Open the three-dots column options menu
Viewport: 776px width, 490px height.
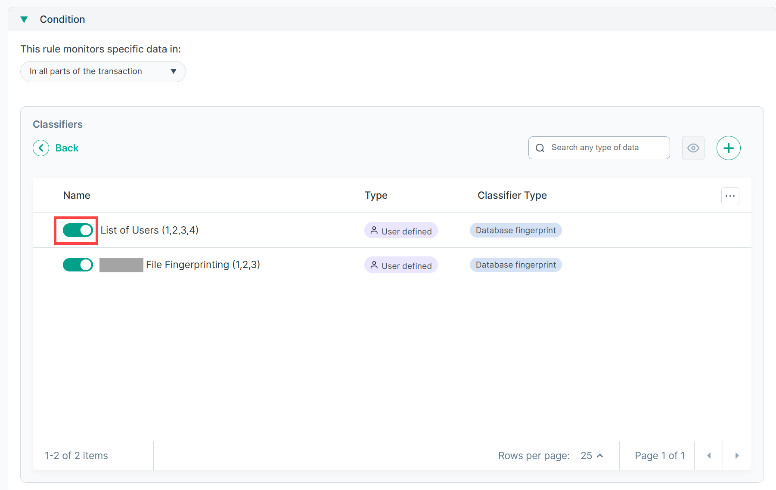coord(730,196)
